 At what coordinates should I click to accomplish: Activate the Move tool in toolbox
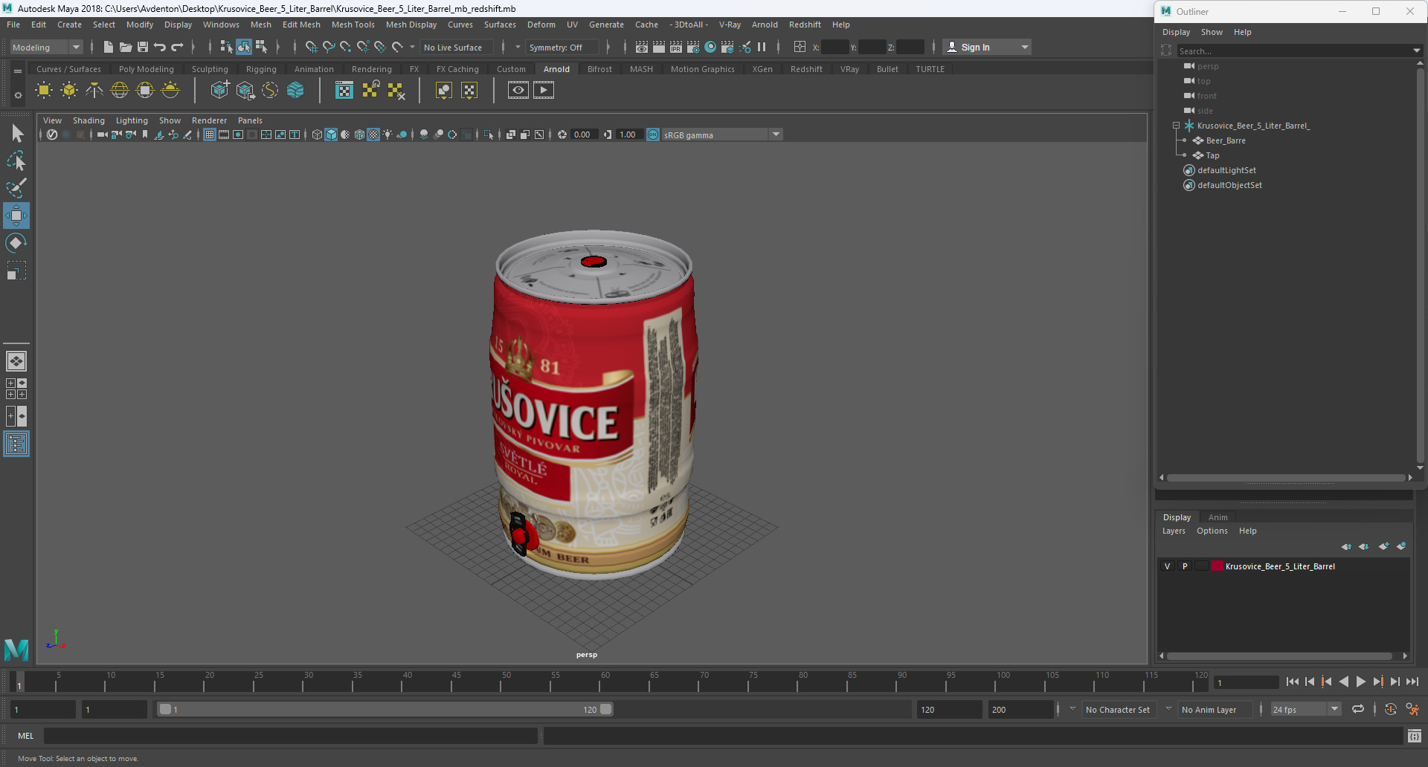point(16,216)
